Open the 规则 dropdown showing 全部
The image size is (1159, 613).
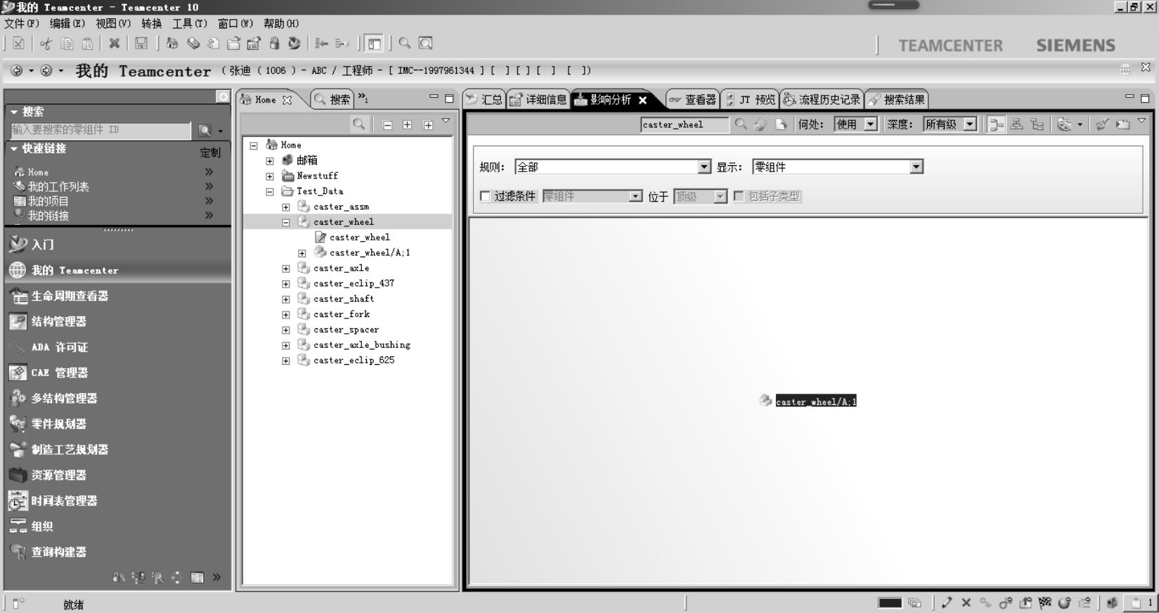(x=704, y=167)
